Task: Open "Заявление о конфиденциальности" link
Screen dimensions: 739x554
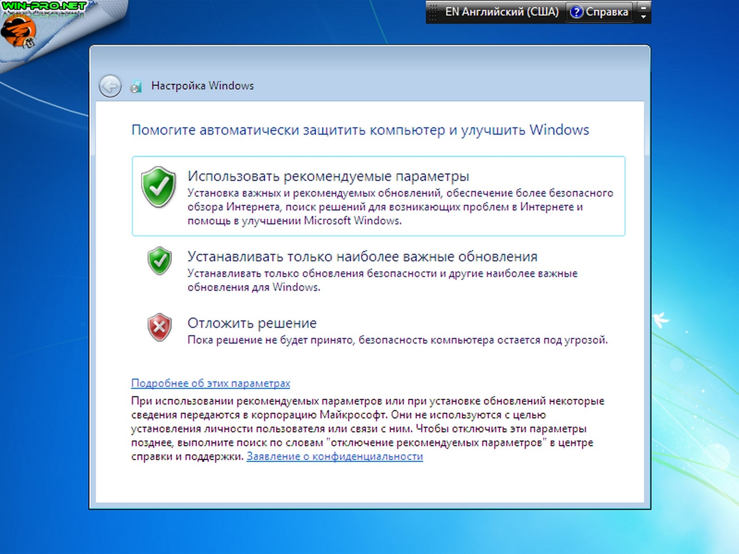Action: [335, 456]
